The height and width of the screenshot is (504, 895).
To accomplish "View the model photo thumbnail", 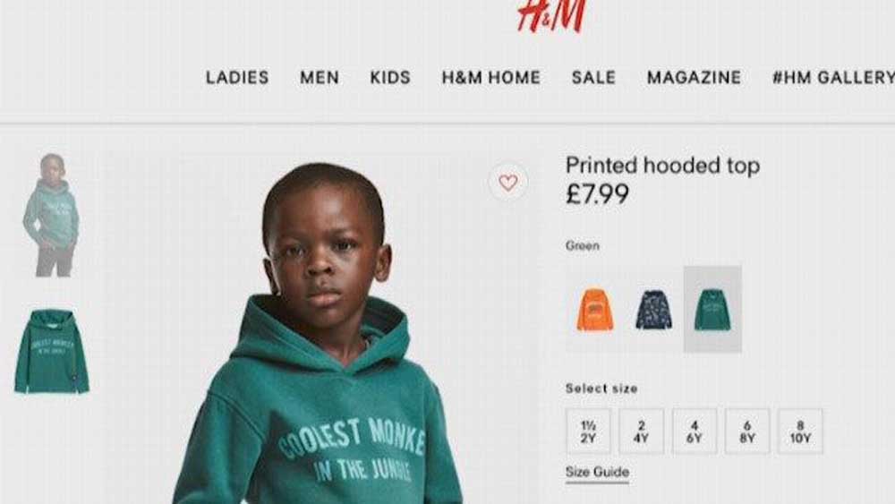I will point(51,215).
